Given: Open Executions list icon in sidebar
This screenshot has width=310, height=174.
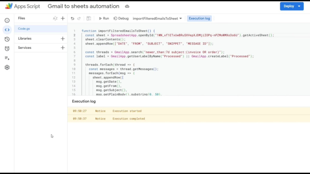Looking at the screenshot, I should [x=7, y=58].
